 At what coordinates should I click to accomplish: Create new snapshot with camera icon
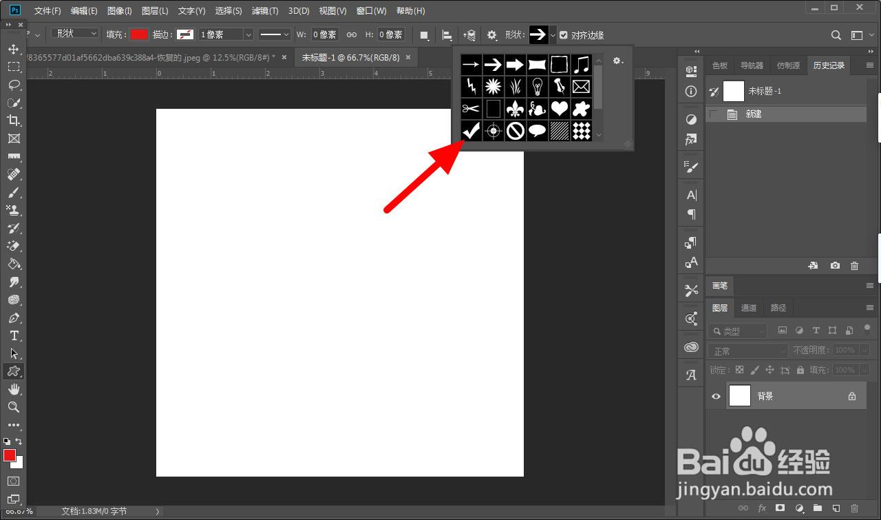click(835, 265)
